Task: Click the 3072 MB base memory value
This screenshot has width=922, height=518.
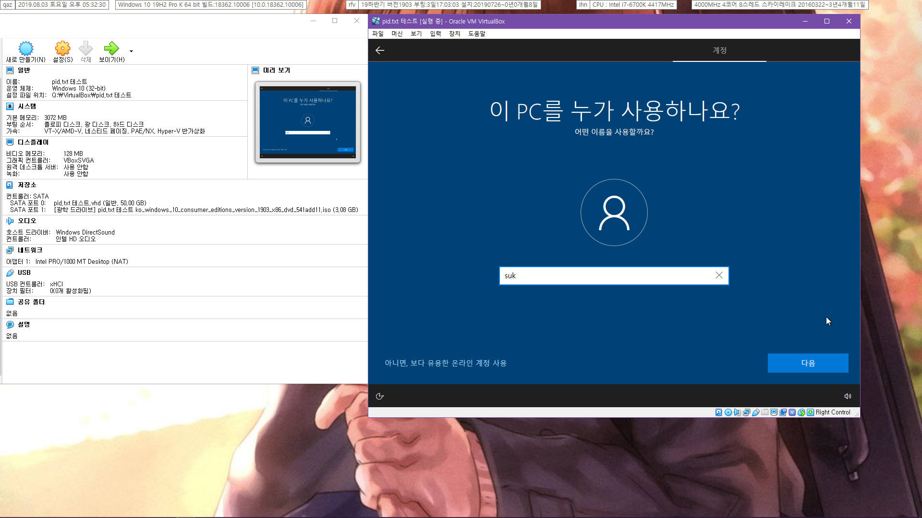Action: pyautogui.click(x=56, y=118)
